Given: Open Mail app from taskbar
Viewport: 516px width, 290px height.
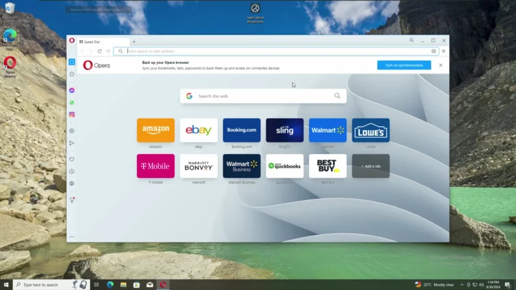Looking at the screenshot, I should click(150, 285).
